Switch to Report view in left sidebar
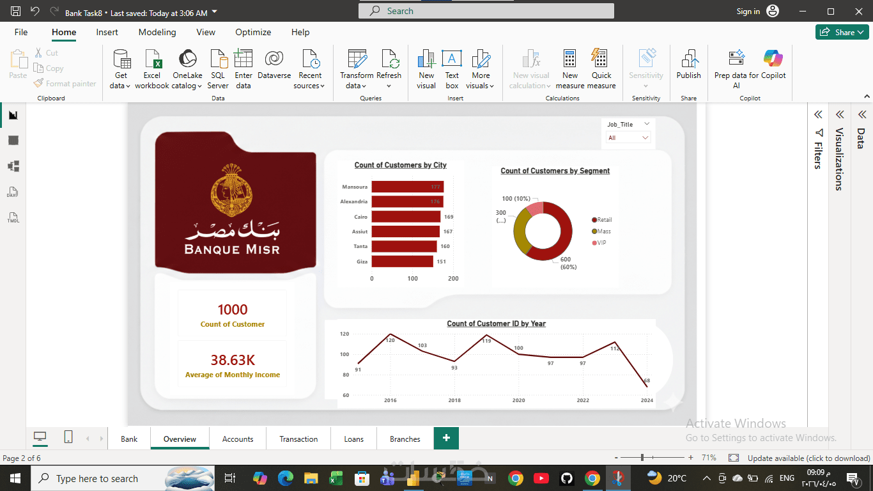Viewport: 873px width, 491px height. 13,115
